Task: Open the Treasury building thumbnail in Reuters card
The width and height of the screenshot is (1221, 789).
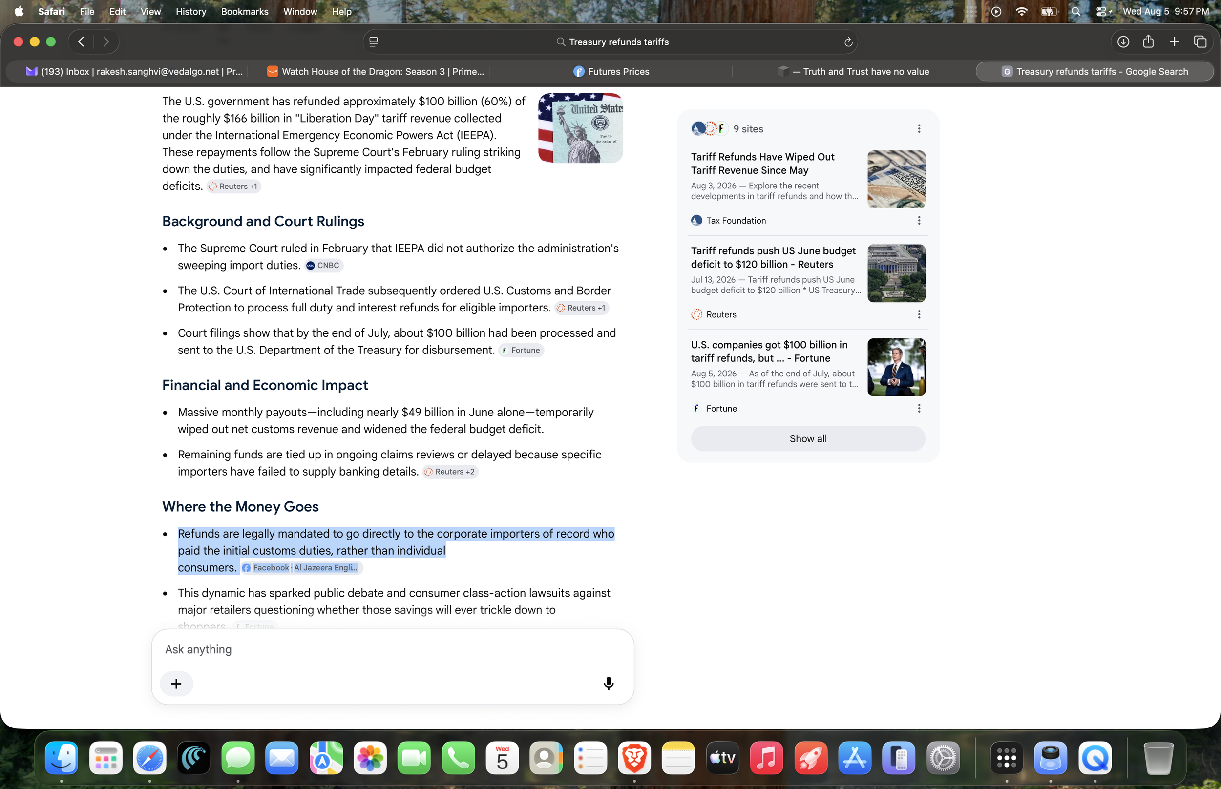Action: click(896, 273)
